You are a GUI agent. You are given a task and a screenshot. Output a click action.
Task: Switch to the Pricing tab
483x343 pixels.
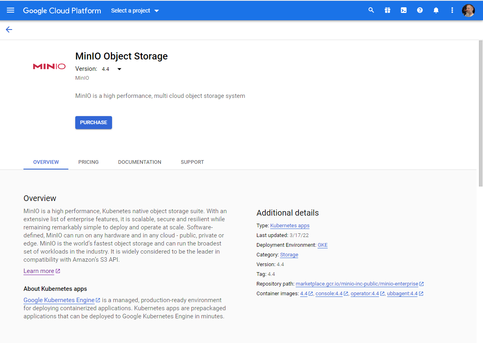[x=89, y=162]
